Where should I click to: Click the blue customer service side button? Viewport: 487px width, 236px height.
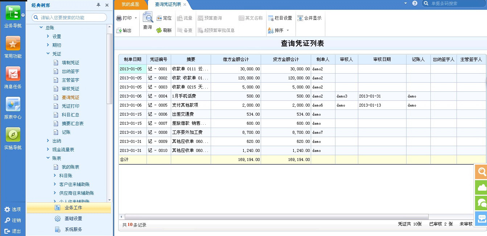pos(482,219)
